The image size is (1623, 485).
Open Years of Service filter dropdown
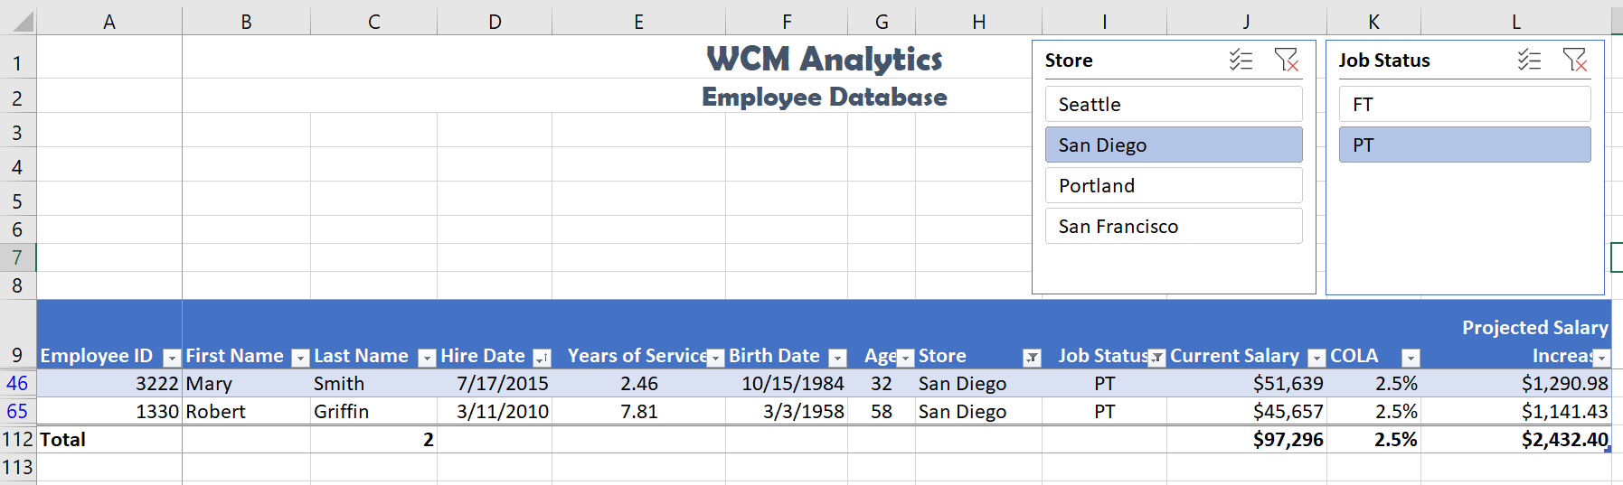point(715,358)
